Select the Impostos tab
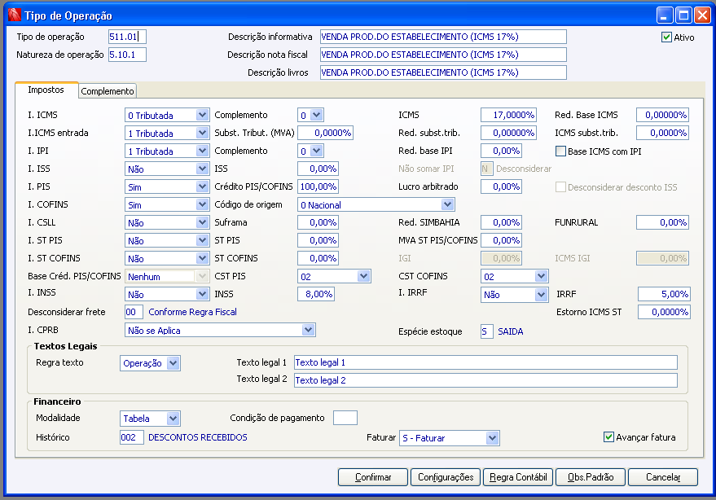This screenshot has width=716, height=500. click(x=46, y=90)
